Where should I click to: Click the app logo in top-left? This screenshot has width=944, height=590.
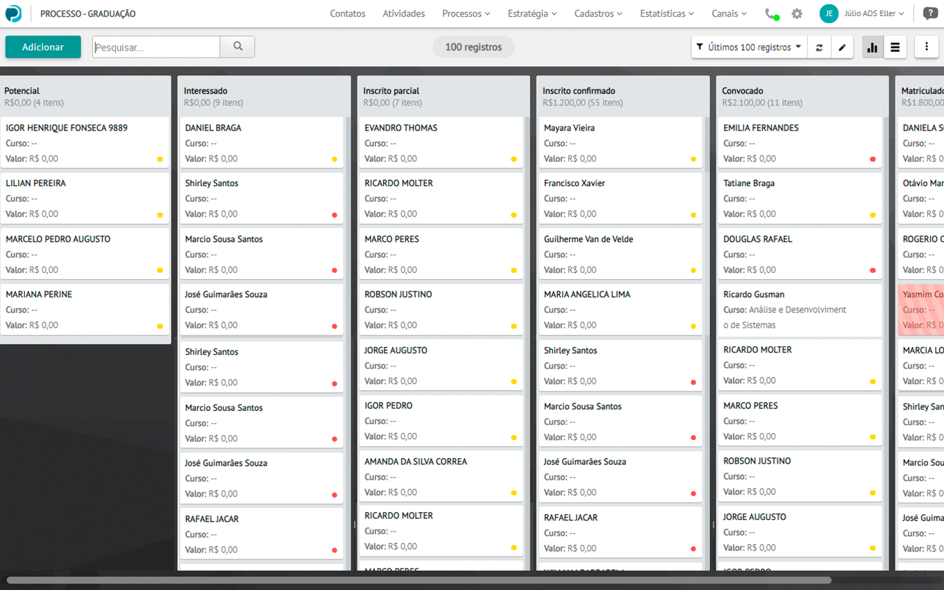13,14
